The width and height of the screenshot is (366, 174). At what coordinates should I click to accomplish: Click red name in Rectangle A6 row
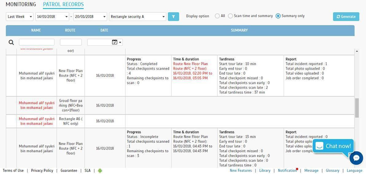click(x=37, y=121)
